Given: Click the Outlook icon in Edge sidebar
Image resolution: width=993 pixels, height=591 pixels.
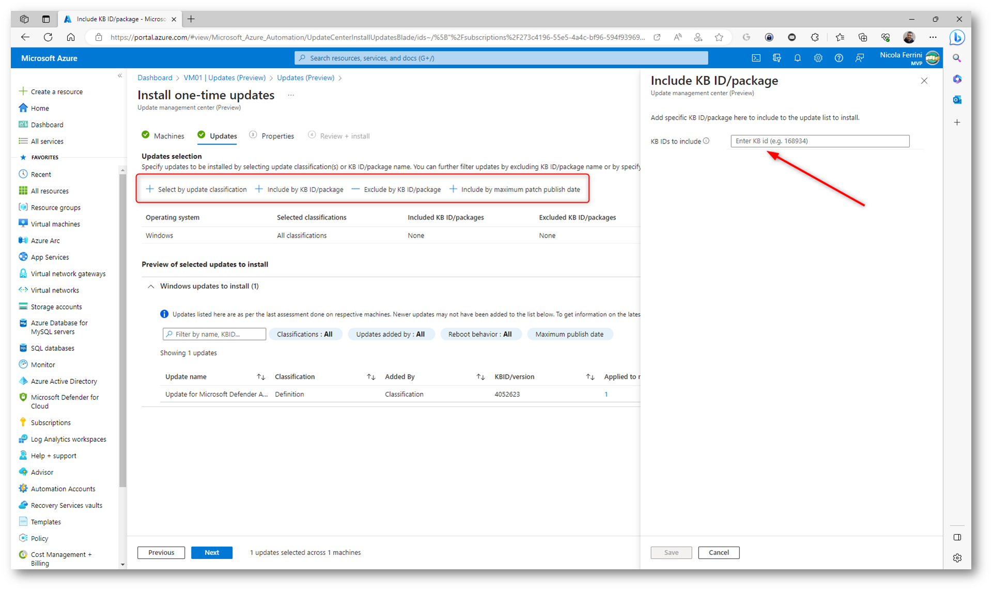Looking at the screenshot, I should click(x=957, y=100).
